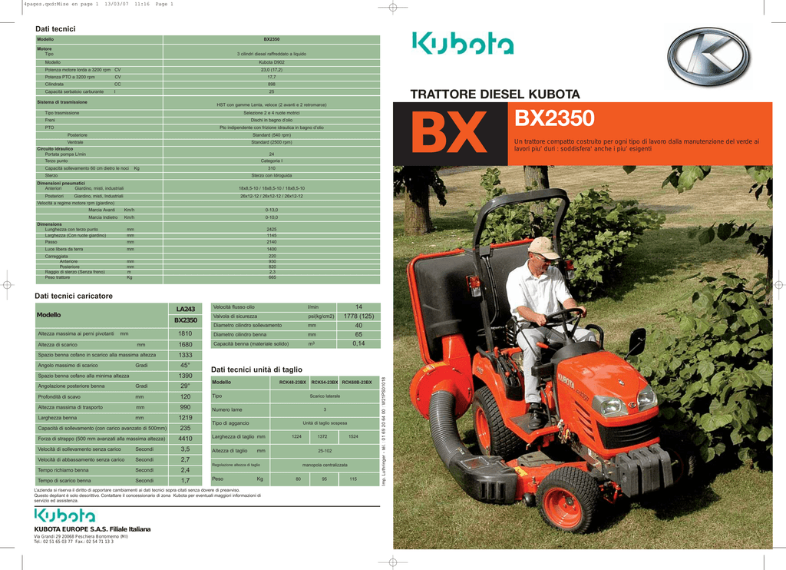The height and width of the screenshot is (570, 786).
Task: Click the large teal Kubota logo beside the emblem
Action: [x=463, y=44]
